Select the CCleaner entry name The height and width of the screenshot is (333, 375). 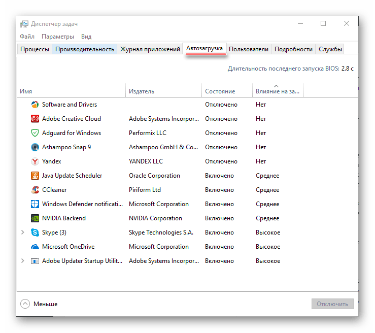(x=54, y=190)
